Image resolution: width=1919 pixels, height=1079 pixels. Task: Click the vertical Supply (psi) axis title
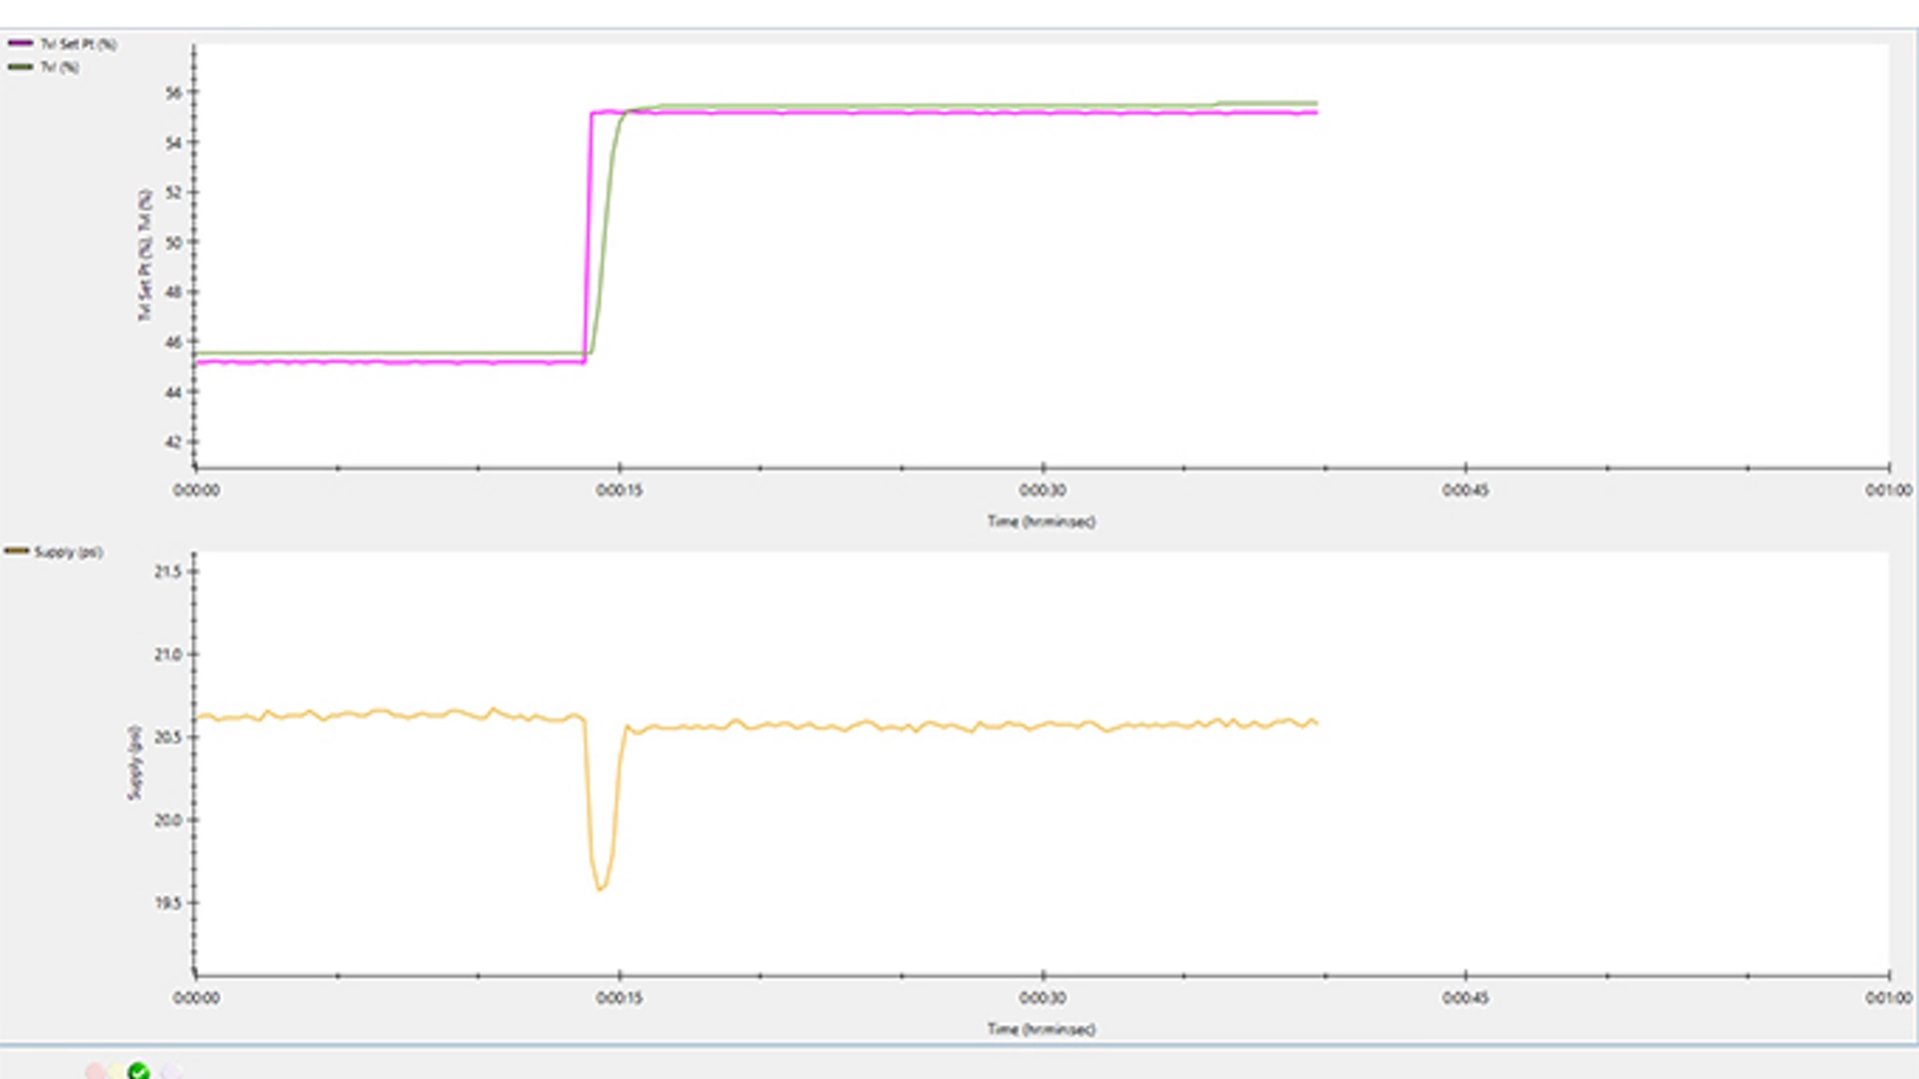tap(134, 762)
